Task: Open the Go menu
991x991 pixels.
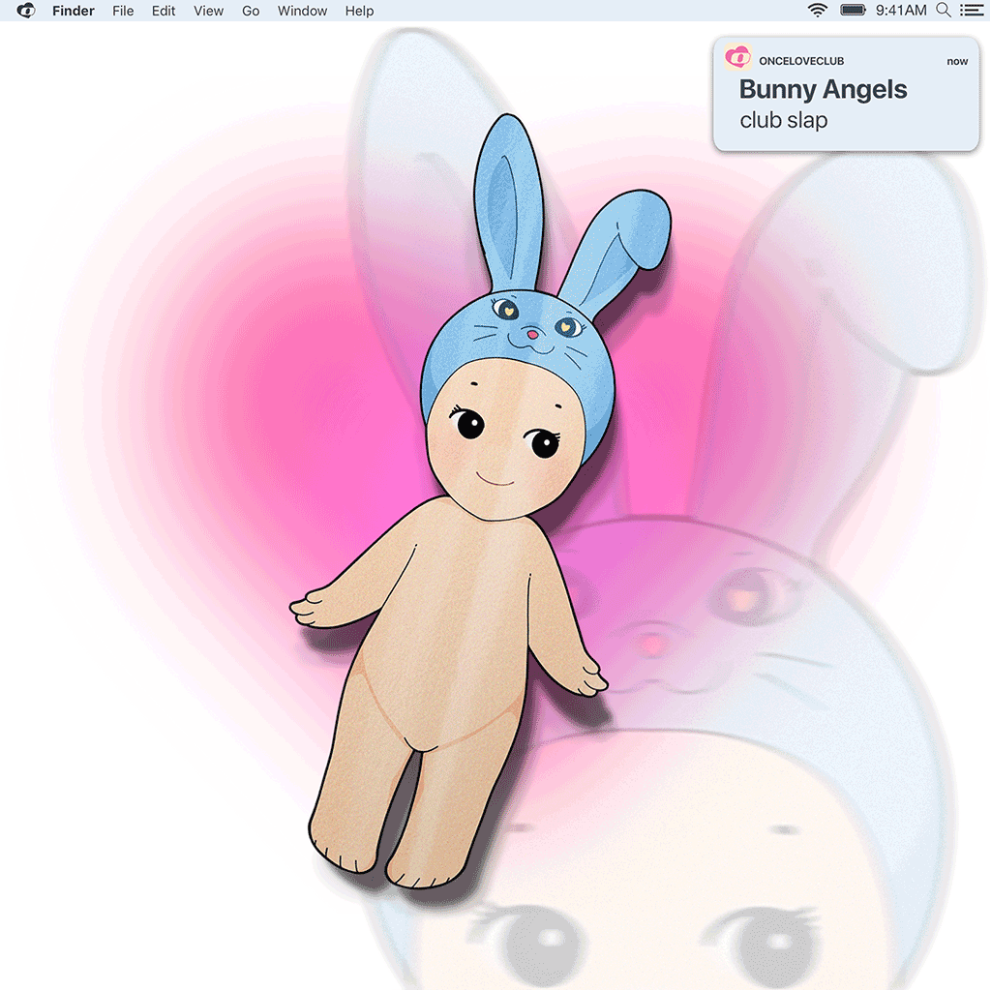Action: 251,11
